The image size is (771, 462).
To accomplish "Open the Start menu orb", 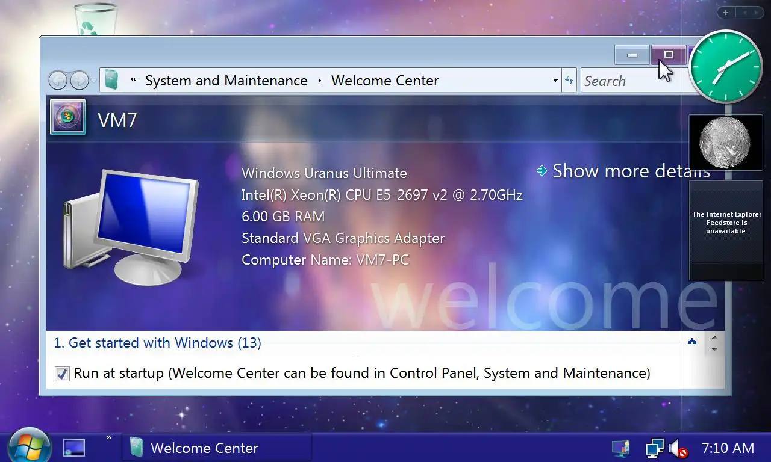I will pos(29,446).
